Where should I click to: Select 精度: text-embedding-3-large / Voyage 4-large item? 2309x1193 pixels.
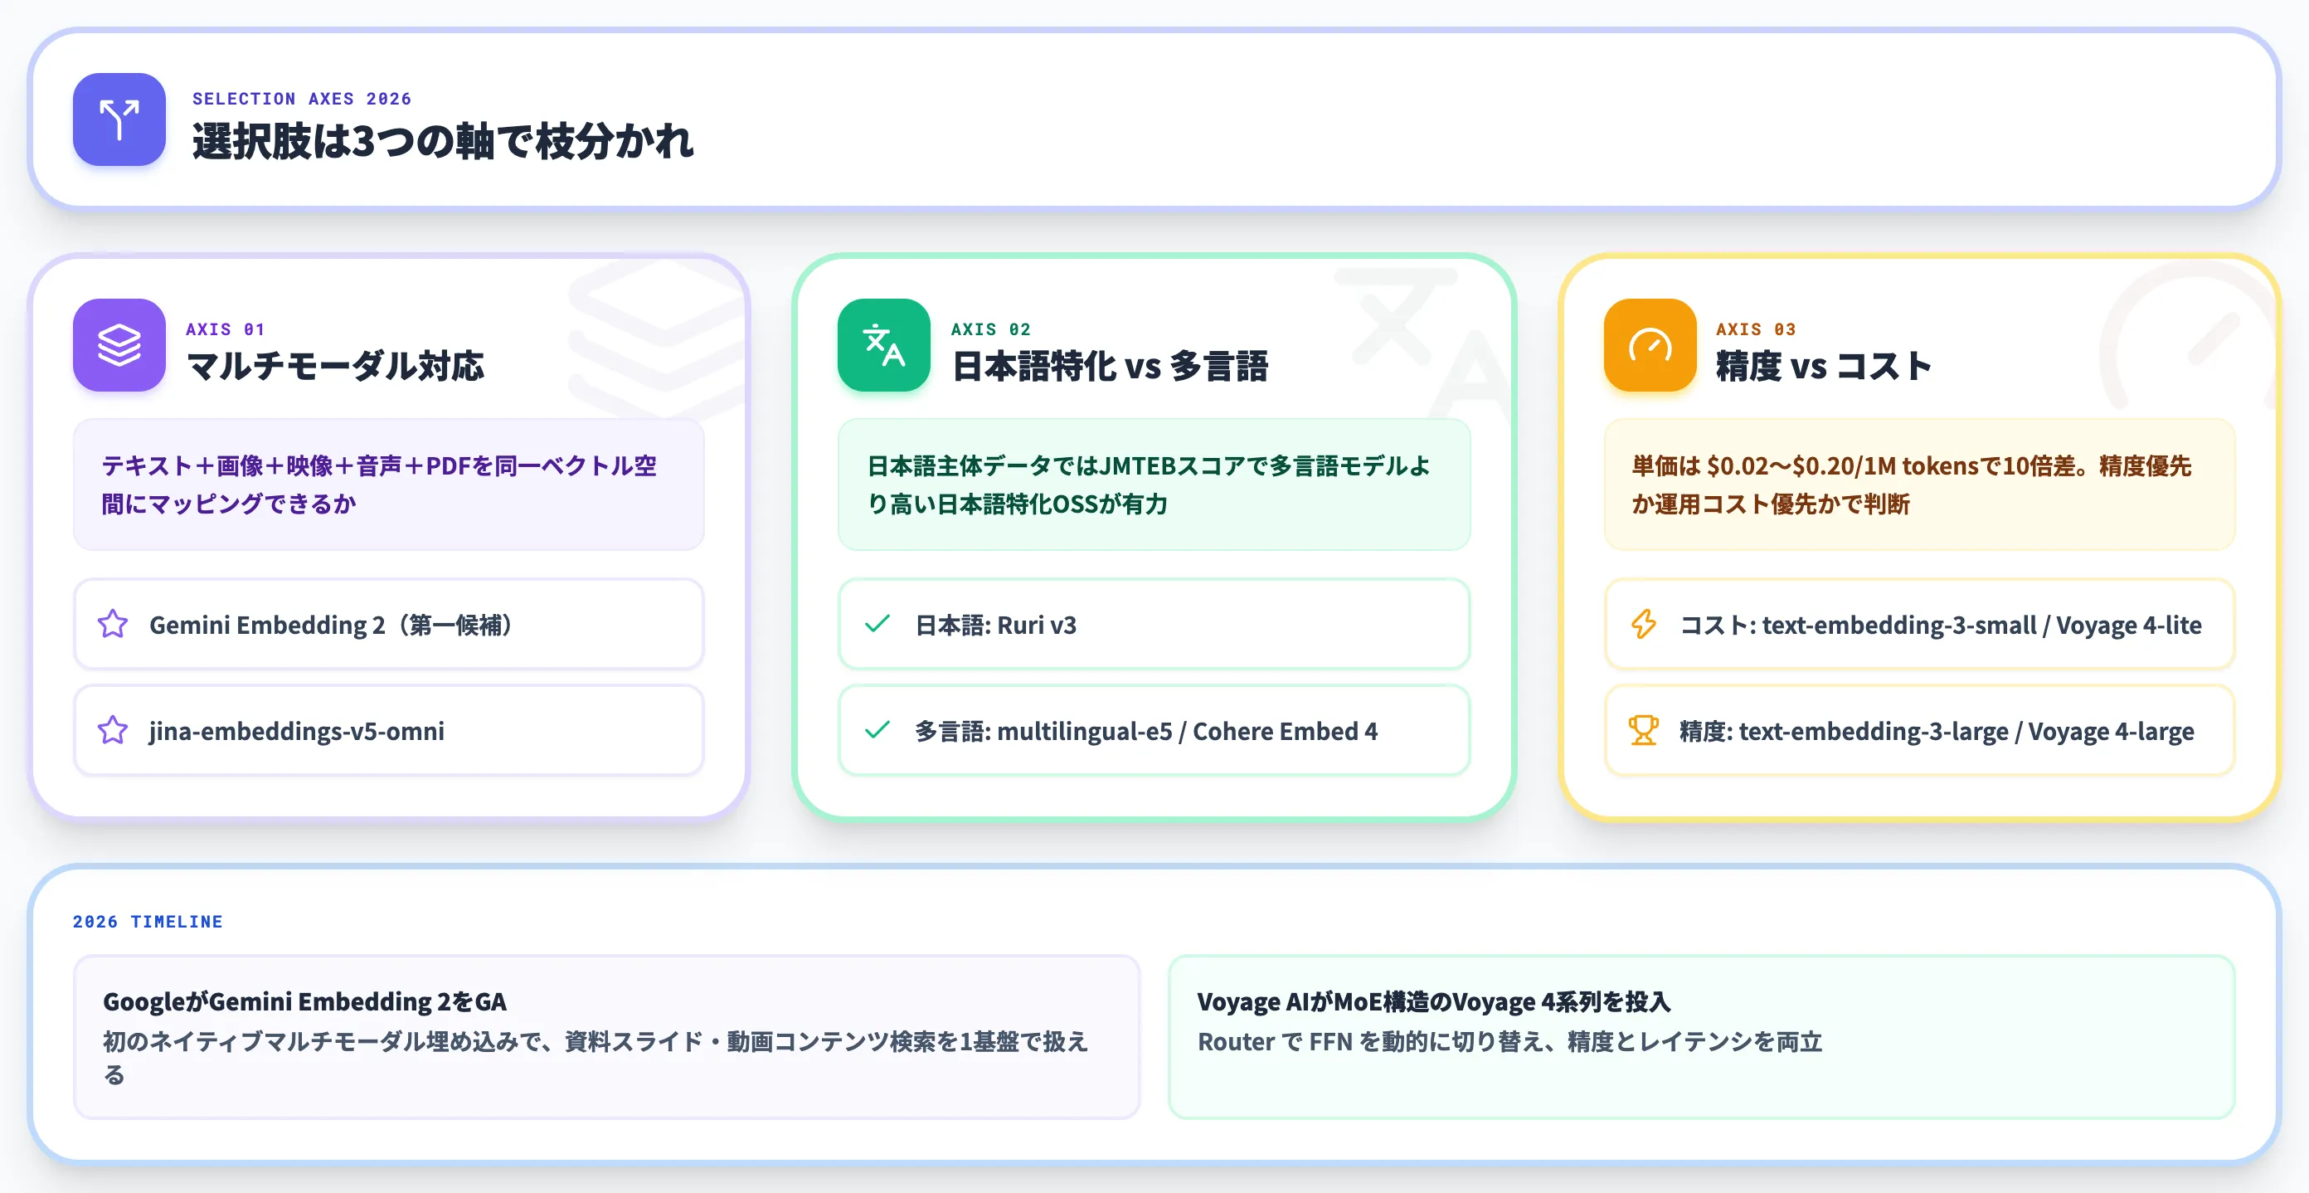[1920, 731]
